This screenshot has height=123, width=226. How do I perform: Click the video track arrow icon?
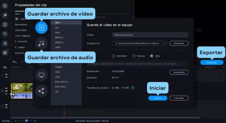click(6, 94)
